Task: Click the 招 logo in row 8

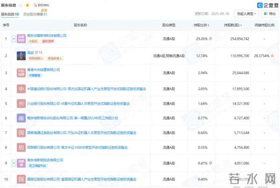Action: pos(21,148)
